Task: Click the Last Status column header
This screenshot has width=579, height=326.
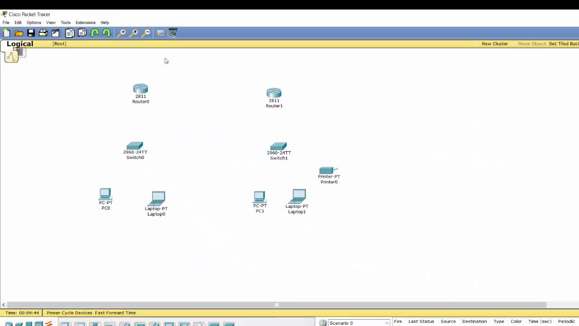Action: tap(421, 321)
